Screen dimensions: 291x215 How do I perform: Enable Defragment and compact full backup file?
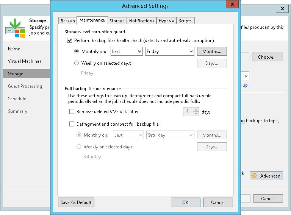click(x=72, y=124)
